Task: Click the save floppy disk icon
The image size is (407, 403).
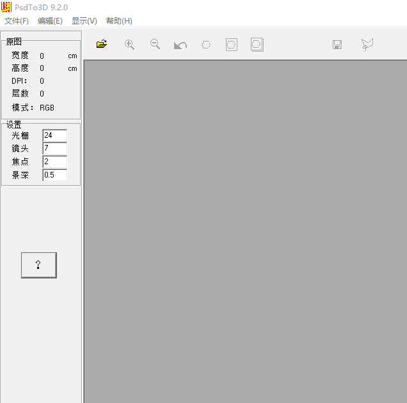Action: pyautogui.click(x=337, y=45)
